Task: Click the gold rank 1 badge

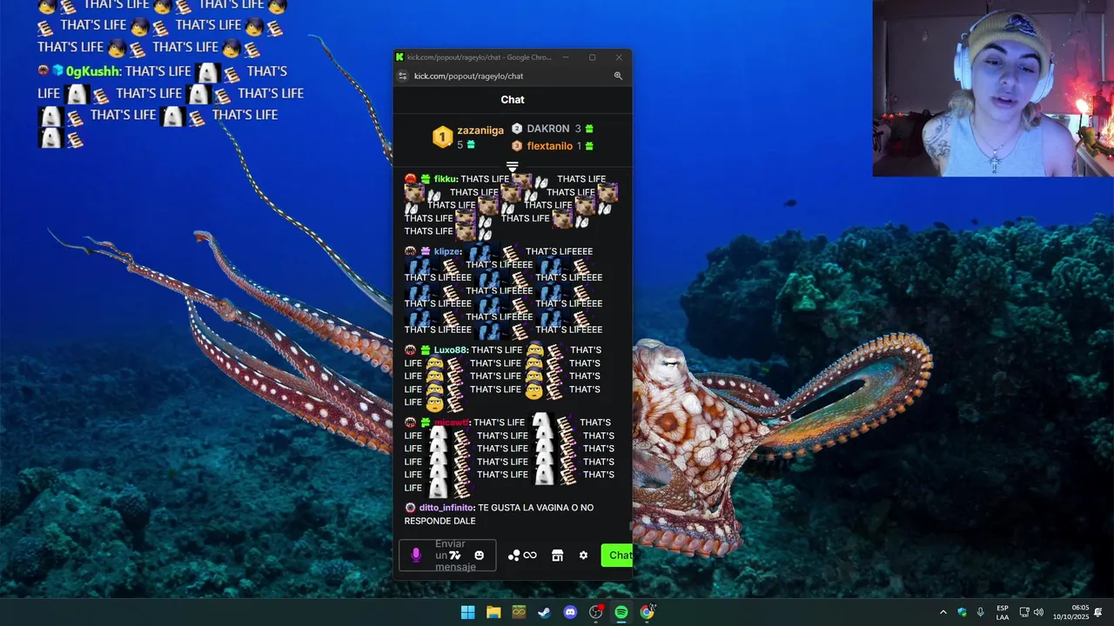Action: 443,137
